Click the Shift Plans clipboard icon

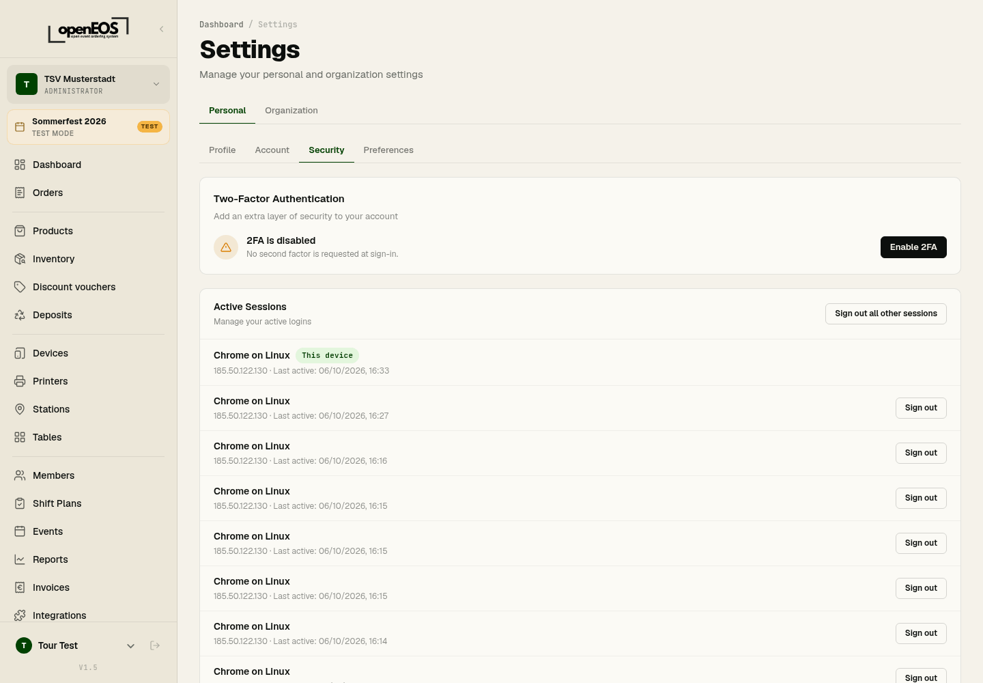pyautogui.click(x=20, y=503)
